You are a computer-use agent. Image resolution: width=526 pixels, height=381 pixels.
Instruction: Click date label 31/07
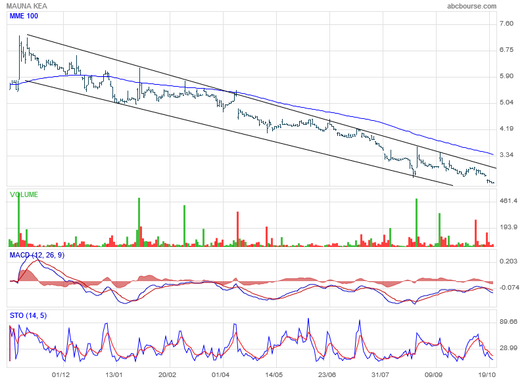(x=380, y=374)
